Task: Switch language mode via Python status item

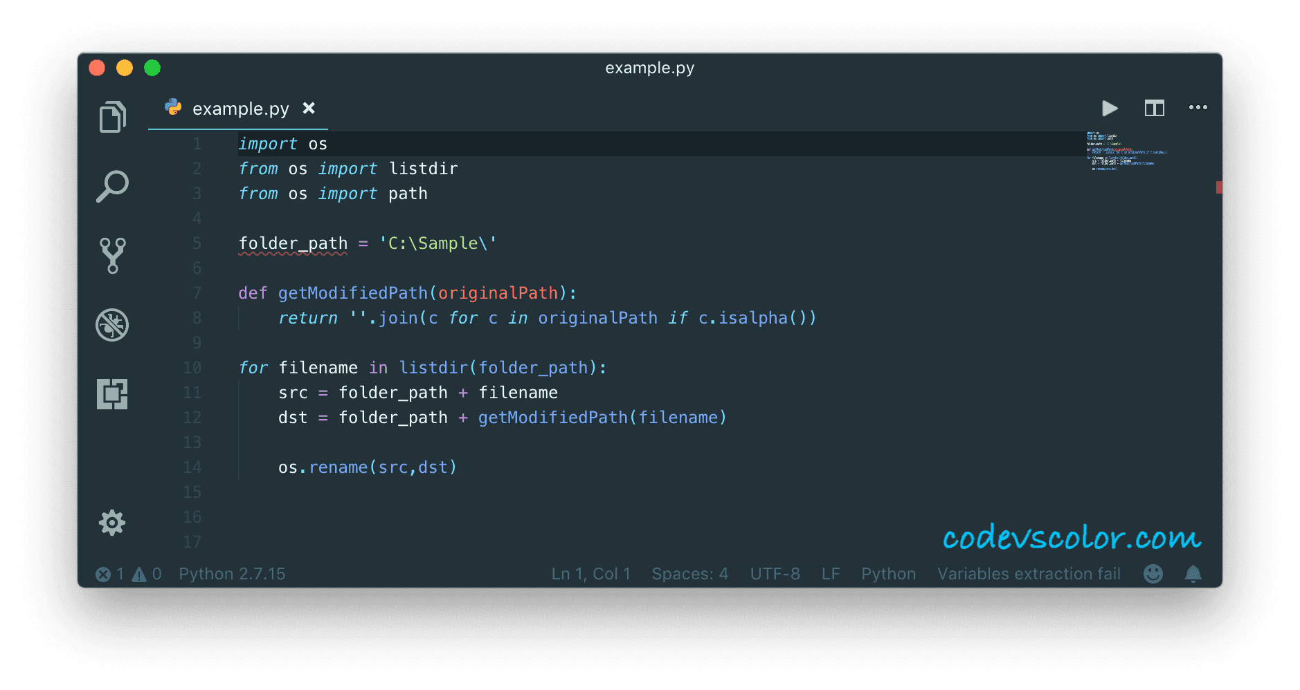Action: 888,574
